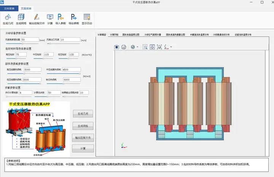274x177 pixels.
Task: Click the 高压线圈热损耗 input showing 5000
Action: tap(32, 70)
